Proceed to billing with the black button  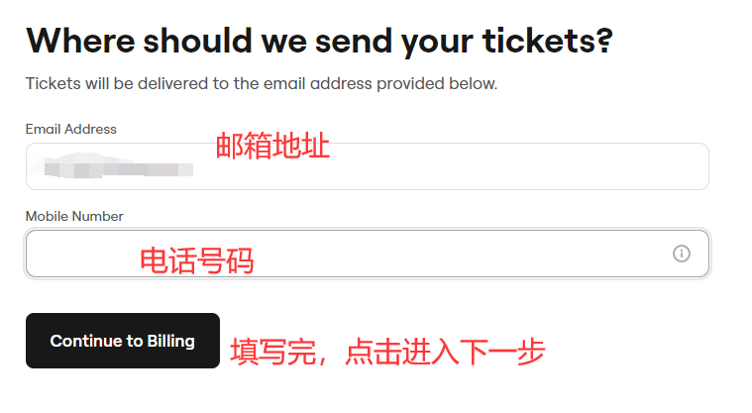tap(123, 341)
